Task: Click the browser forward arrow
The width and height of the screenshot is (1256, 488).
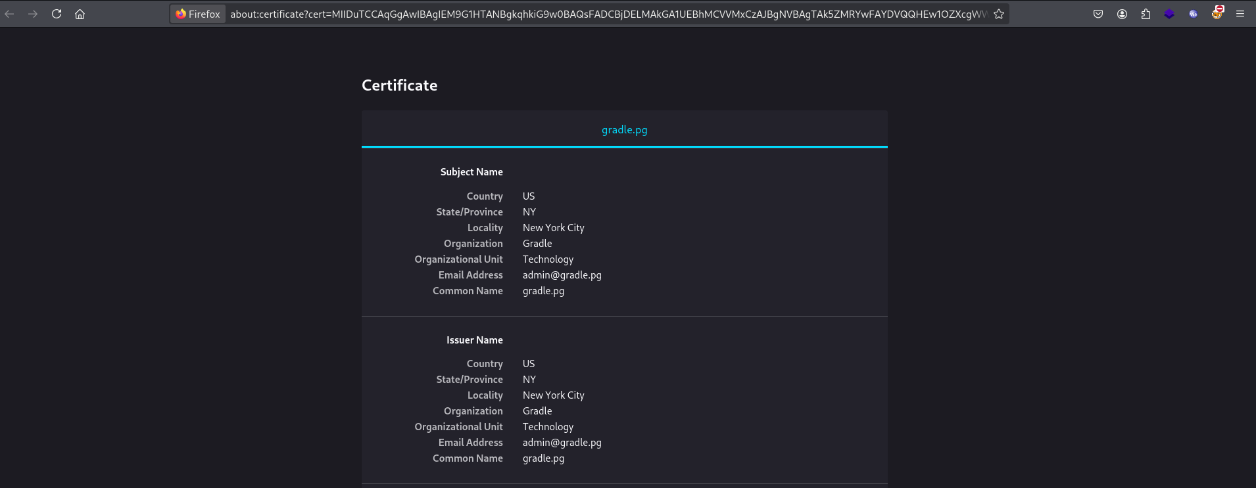Action: (33, 14)
